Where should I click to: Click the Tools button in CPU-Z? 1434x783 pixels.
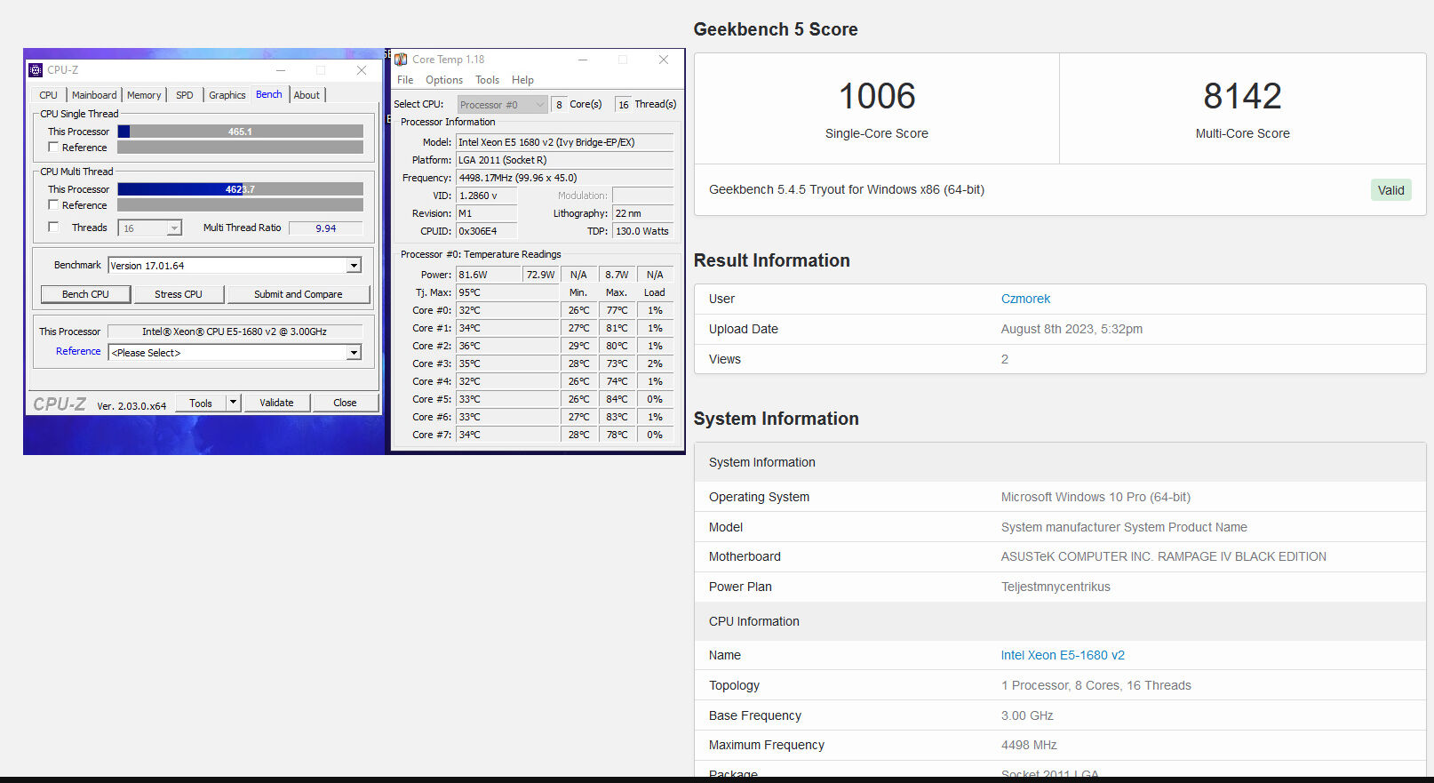(x=201, y=403)
